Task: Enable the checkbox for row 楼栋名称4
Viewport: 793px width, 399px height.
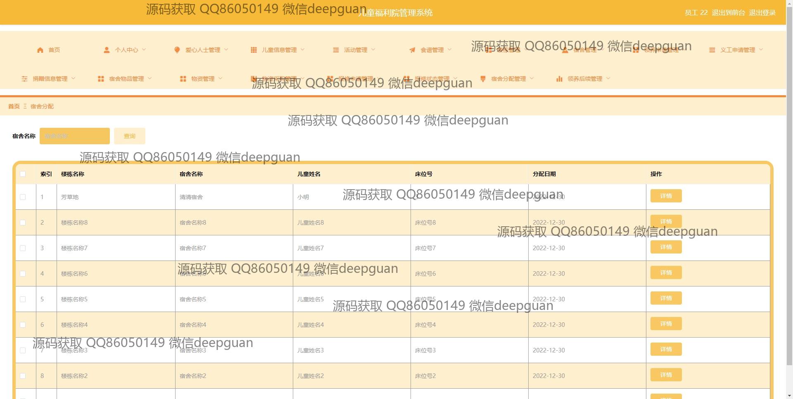Action: click(23, 325)
